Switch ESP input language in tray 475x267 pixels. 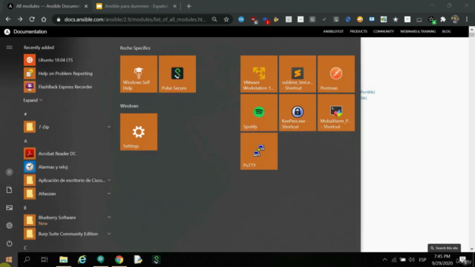pyautogui.click(x=422, y=260)
